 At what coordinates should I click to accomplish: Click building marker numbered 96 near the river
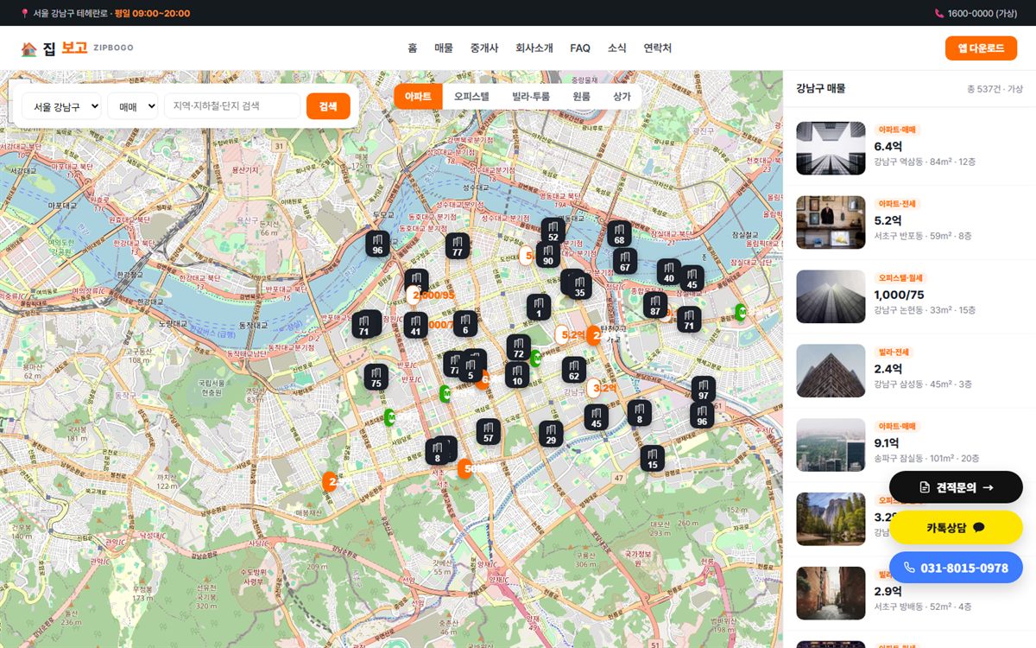[x=376, y=244]
